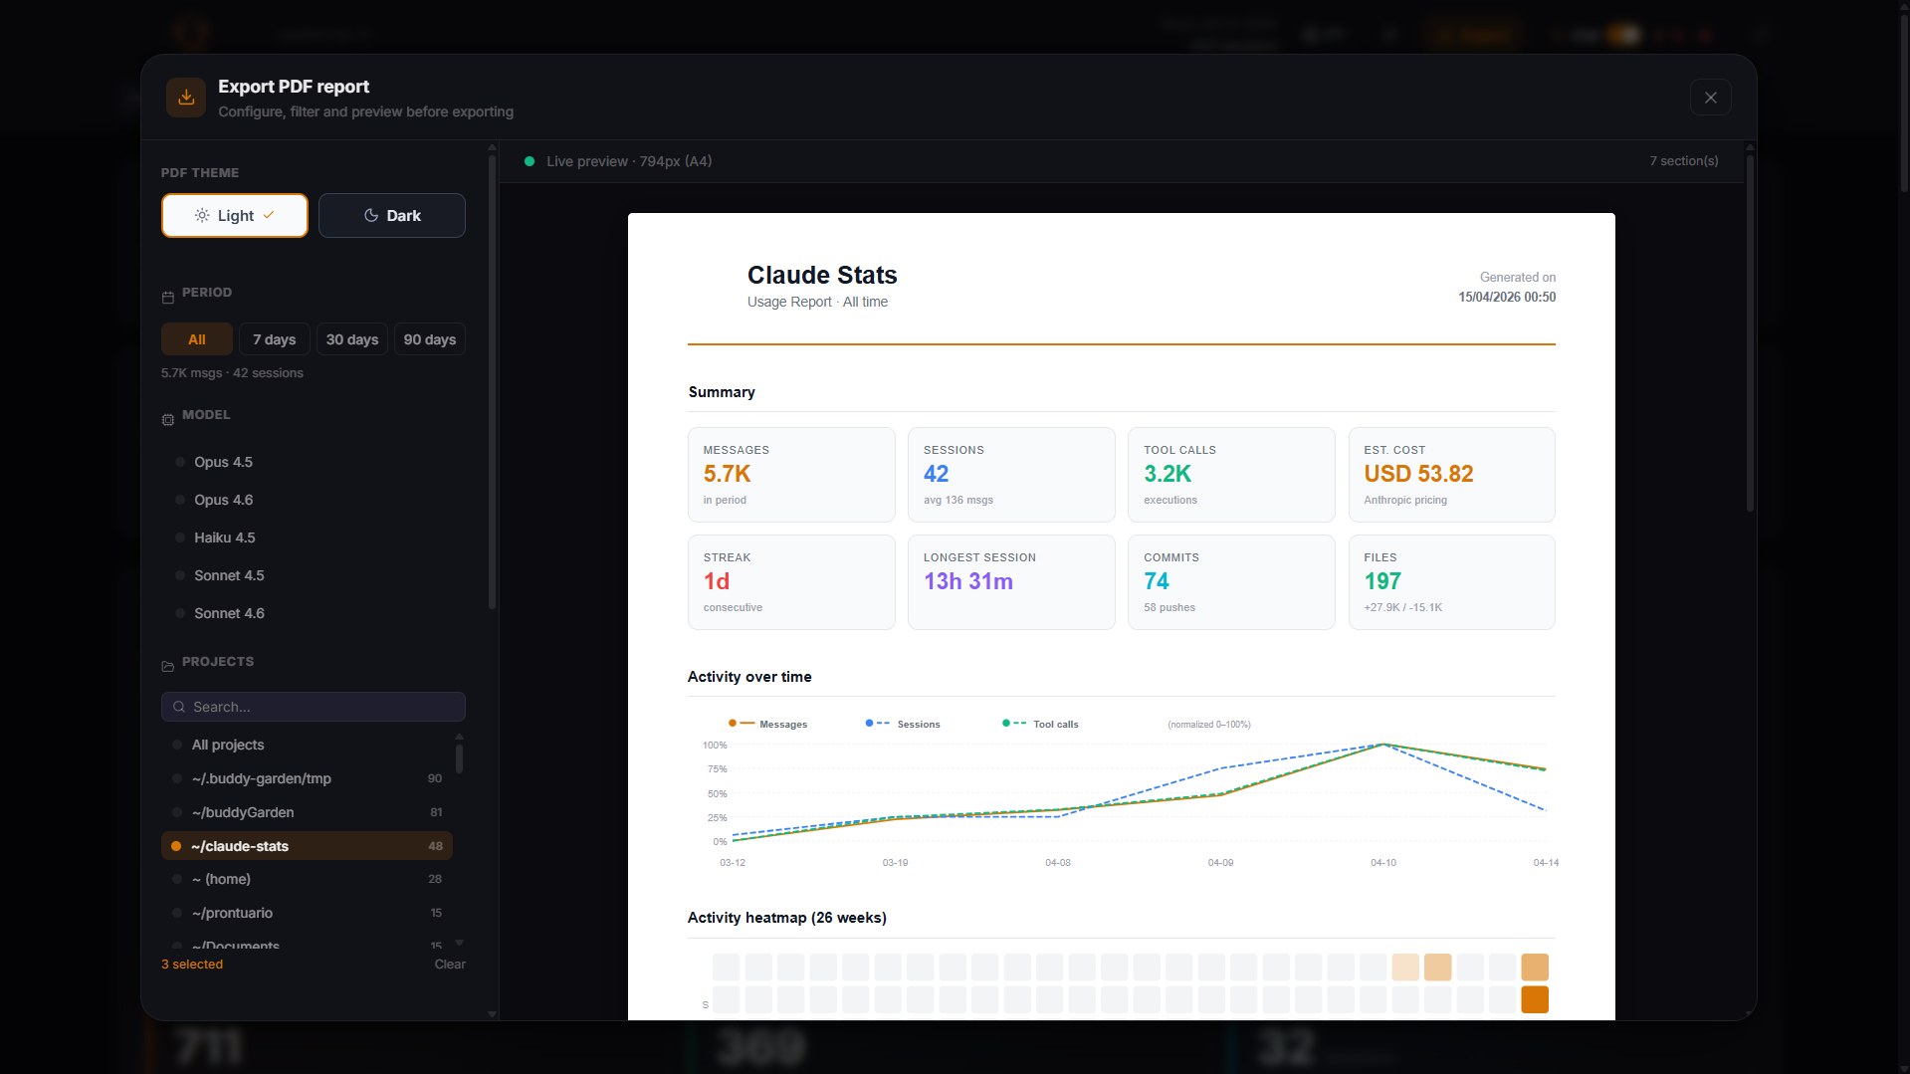The width and height of the screenshot is (1910, 1074).
Task: Switch the period to 30 days
Action: (x=351, y=338)
